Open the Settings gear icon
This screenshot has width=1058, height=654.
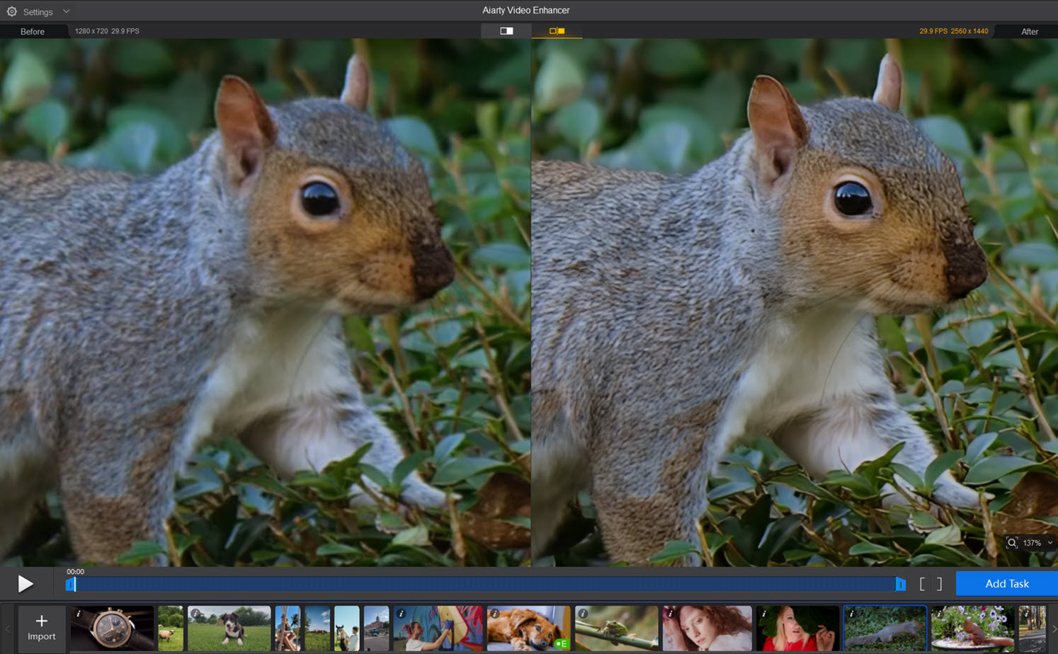pos(12,11)
